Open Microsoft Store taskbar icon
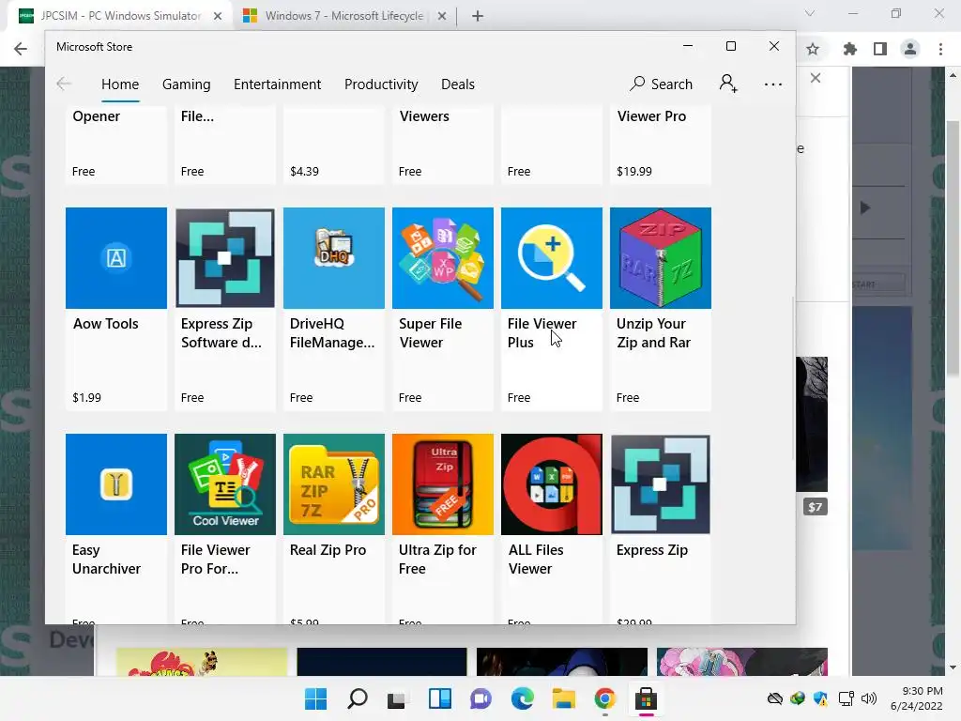The height and width of the screenshot is (721, 961). 646,698
